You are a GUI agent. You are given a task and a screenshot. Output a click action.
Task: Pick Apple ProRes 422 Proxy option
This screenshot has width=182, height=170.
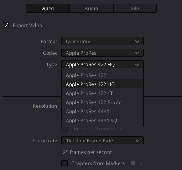[103, 102]
